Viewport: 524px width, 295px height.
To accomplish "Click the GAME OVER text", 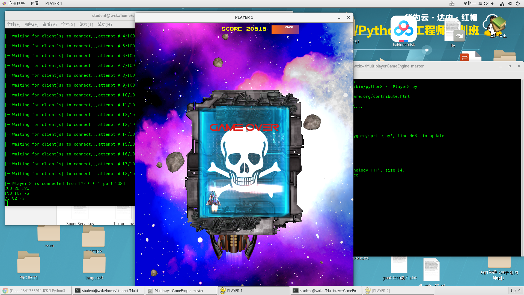I will pyautogui.click(x=244, y=128).
